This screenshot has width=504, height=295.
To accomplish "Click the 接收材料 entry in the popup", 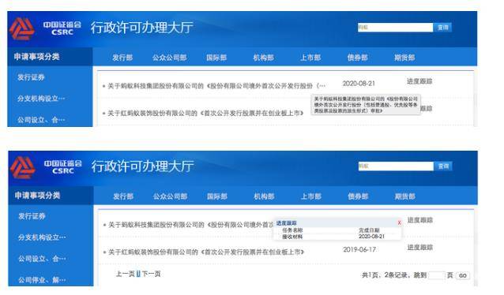I will (x=292, y=237).
